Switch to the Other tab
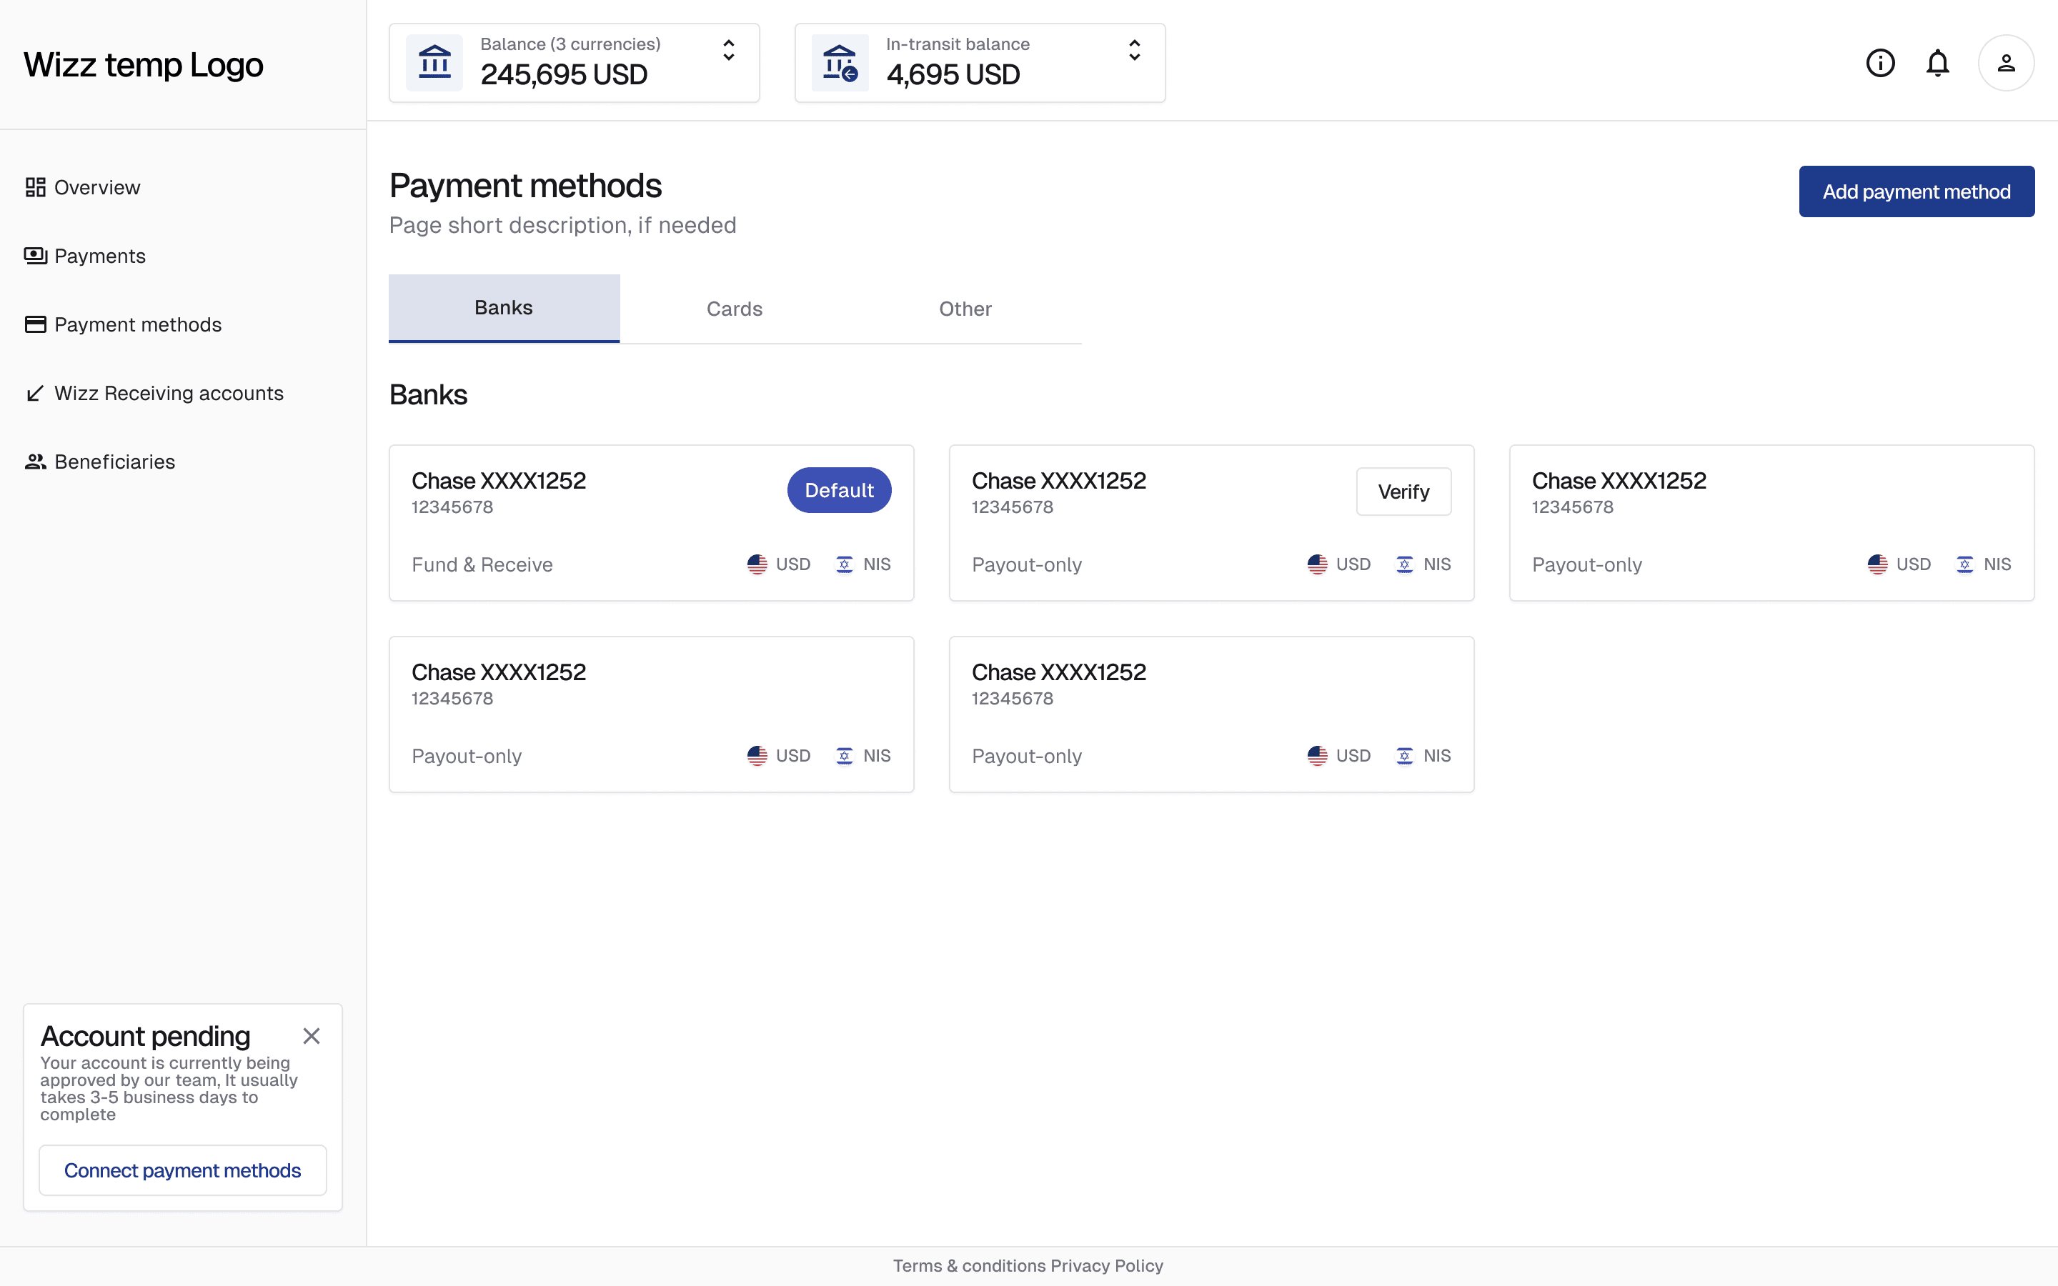 tap(965, 309)
